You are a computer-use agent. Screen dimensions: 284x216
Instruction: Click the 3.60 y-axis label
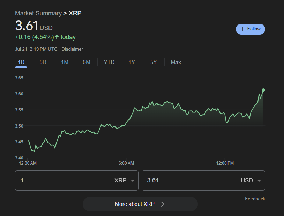[19, 94]
